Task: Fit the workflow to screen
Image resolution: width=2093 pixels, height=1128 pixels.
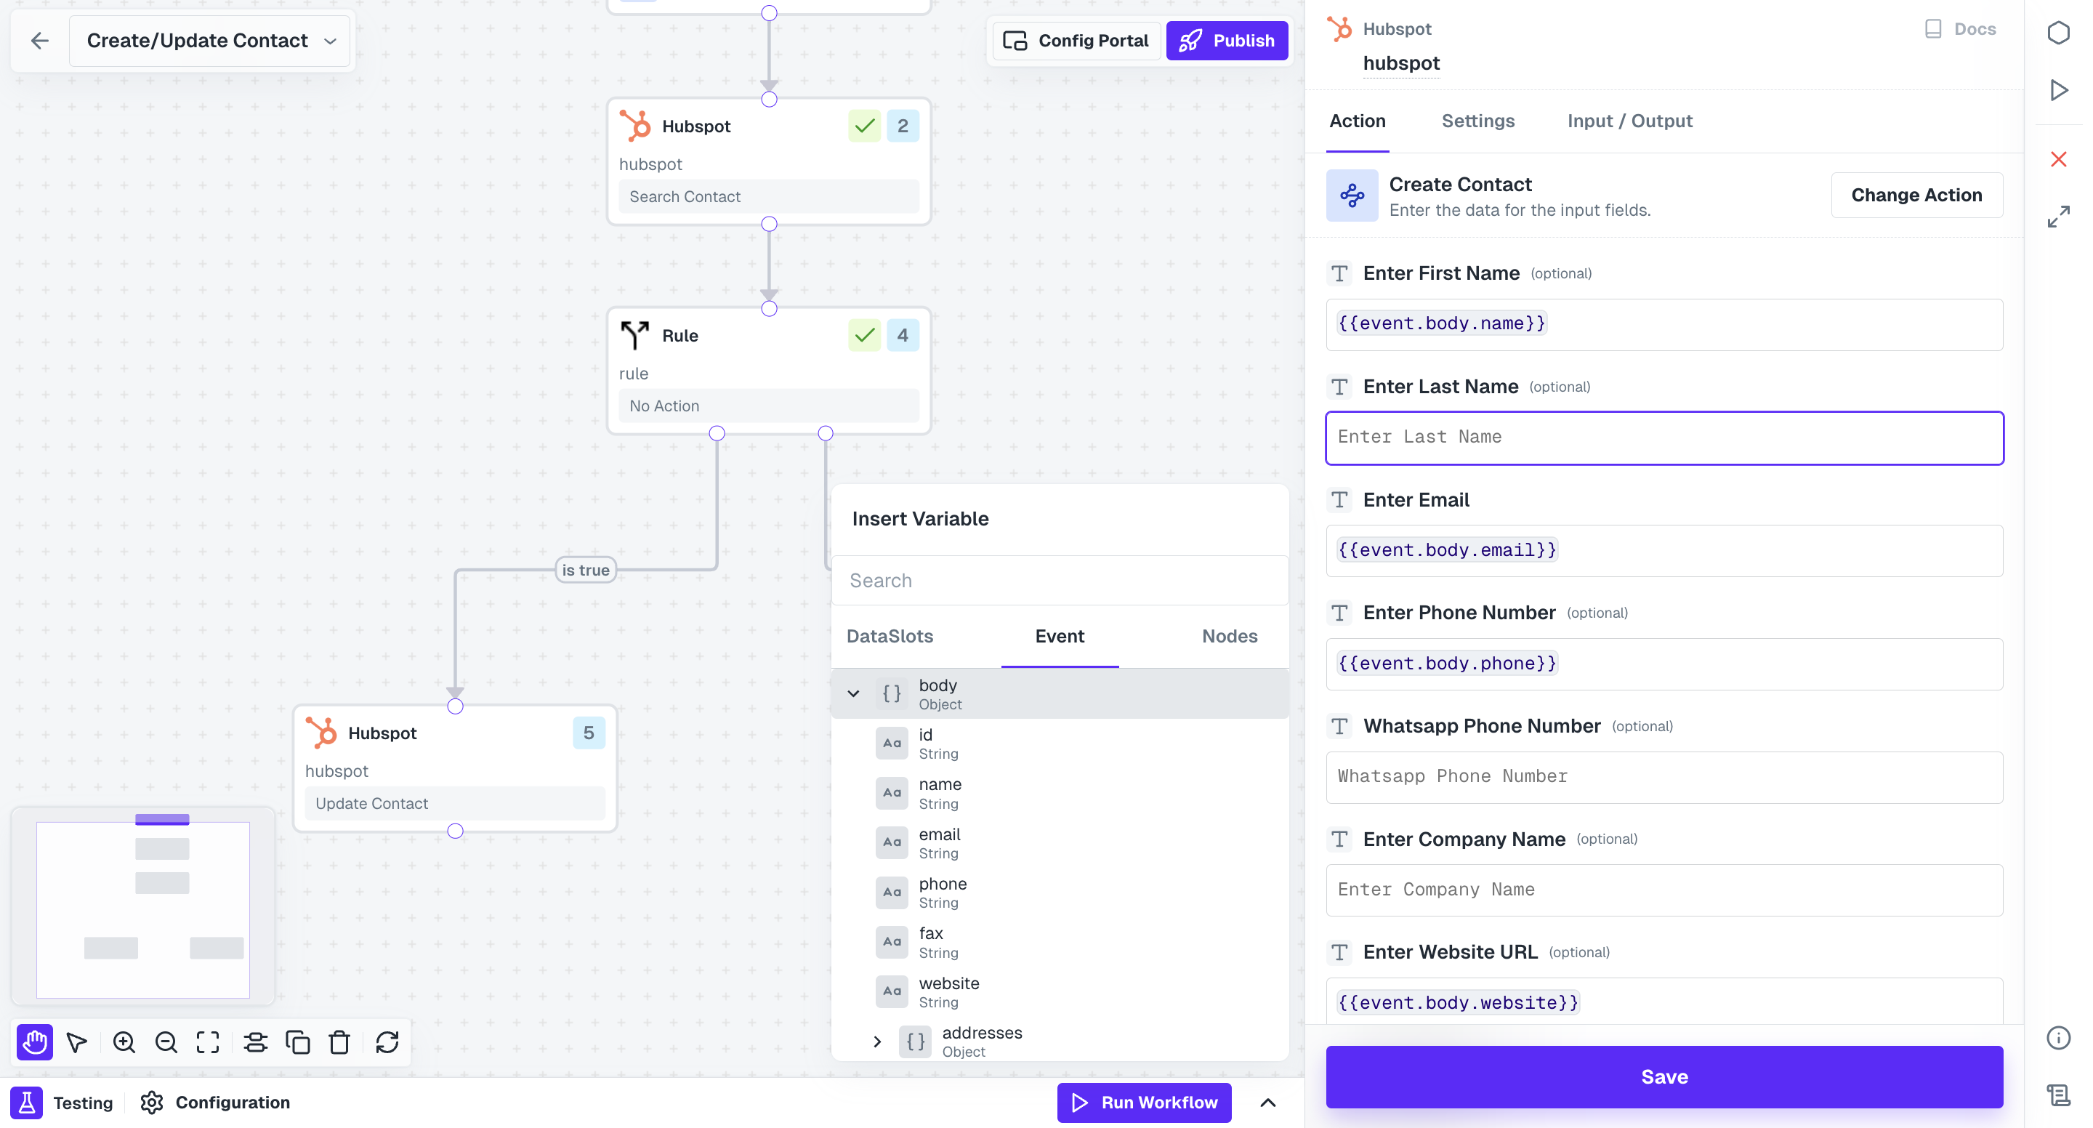Action: (x=208, y=1042)
